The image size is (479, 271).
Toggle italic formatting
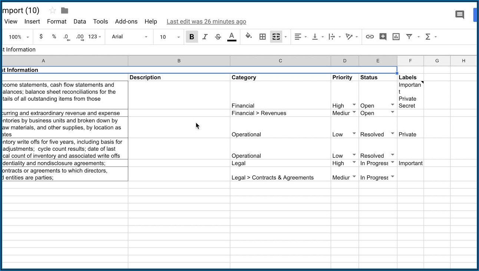click(205, 37)
